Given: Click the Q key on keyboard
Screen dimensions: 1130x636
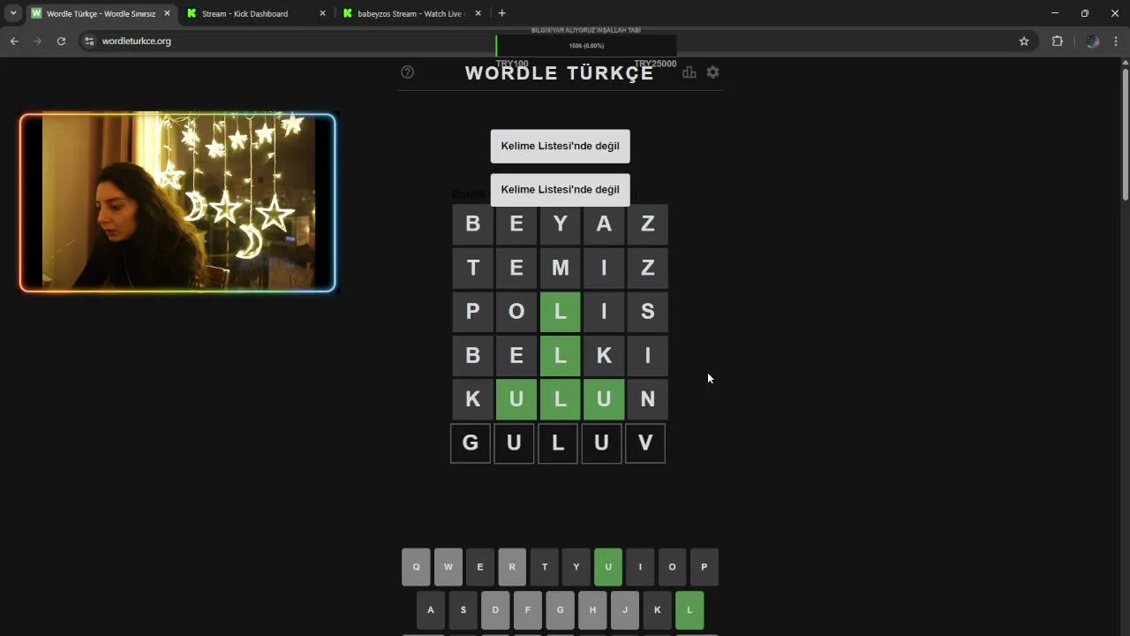Looking at the screenshot, I should pyautogui.click(x=416, y=567).
